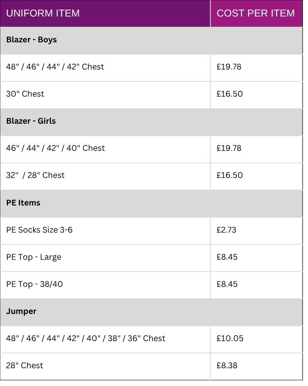The image size is (308, 386).
Task: Select the Jumper section heading
Action: coord(21,311)
